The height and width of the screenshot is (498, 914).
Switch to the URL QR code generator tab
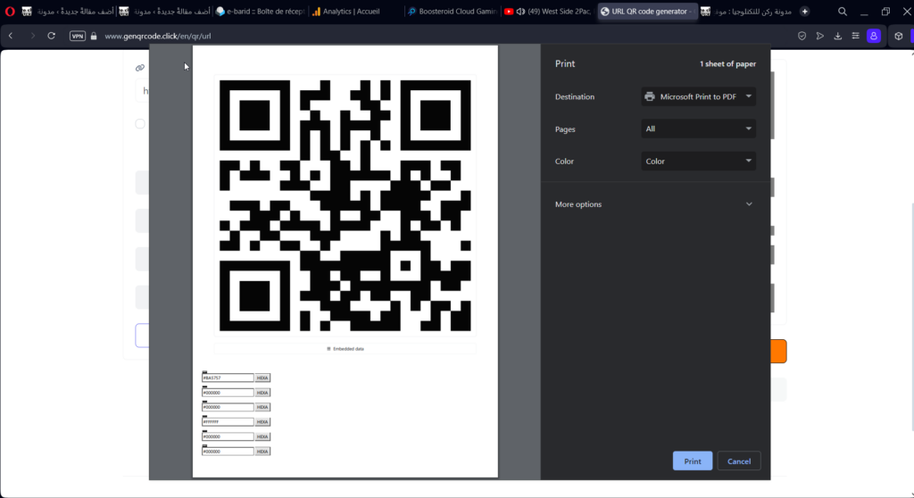pyautogui.click(x=647, y=11)
